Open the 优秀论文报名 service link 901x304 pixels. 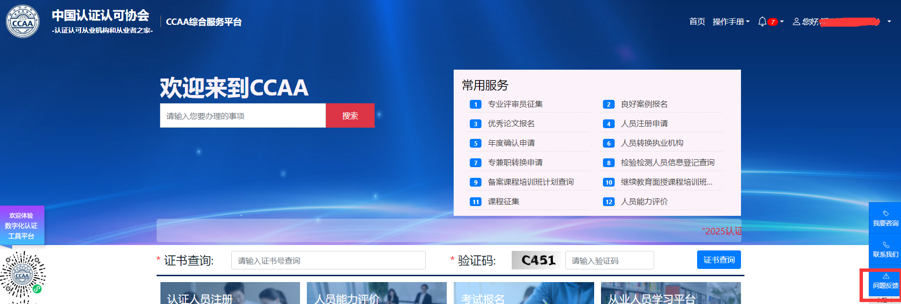pos(511,124)
